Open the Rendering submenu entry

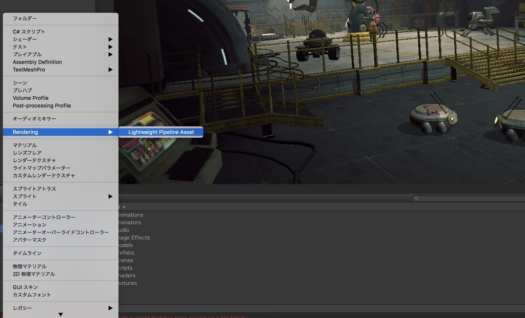tap(60, 132)
